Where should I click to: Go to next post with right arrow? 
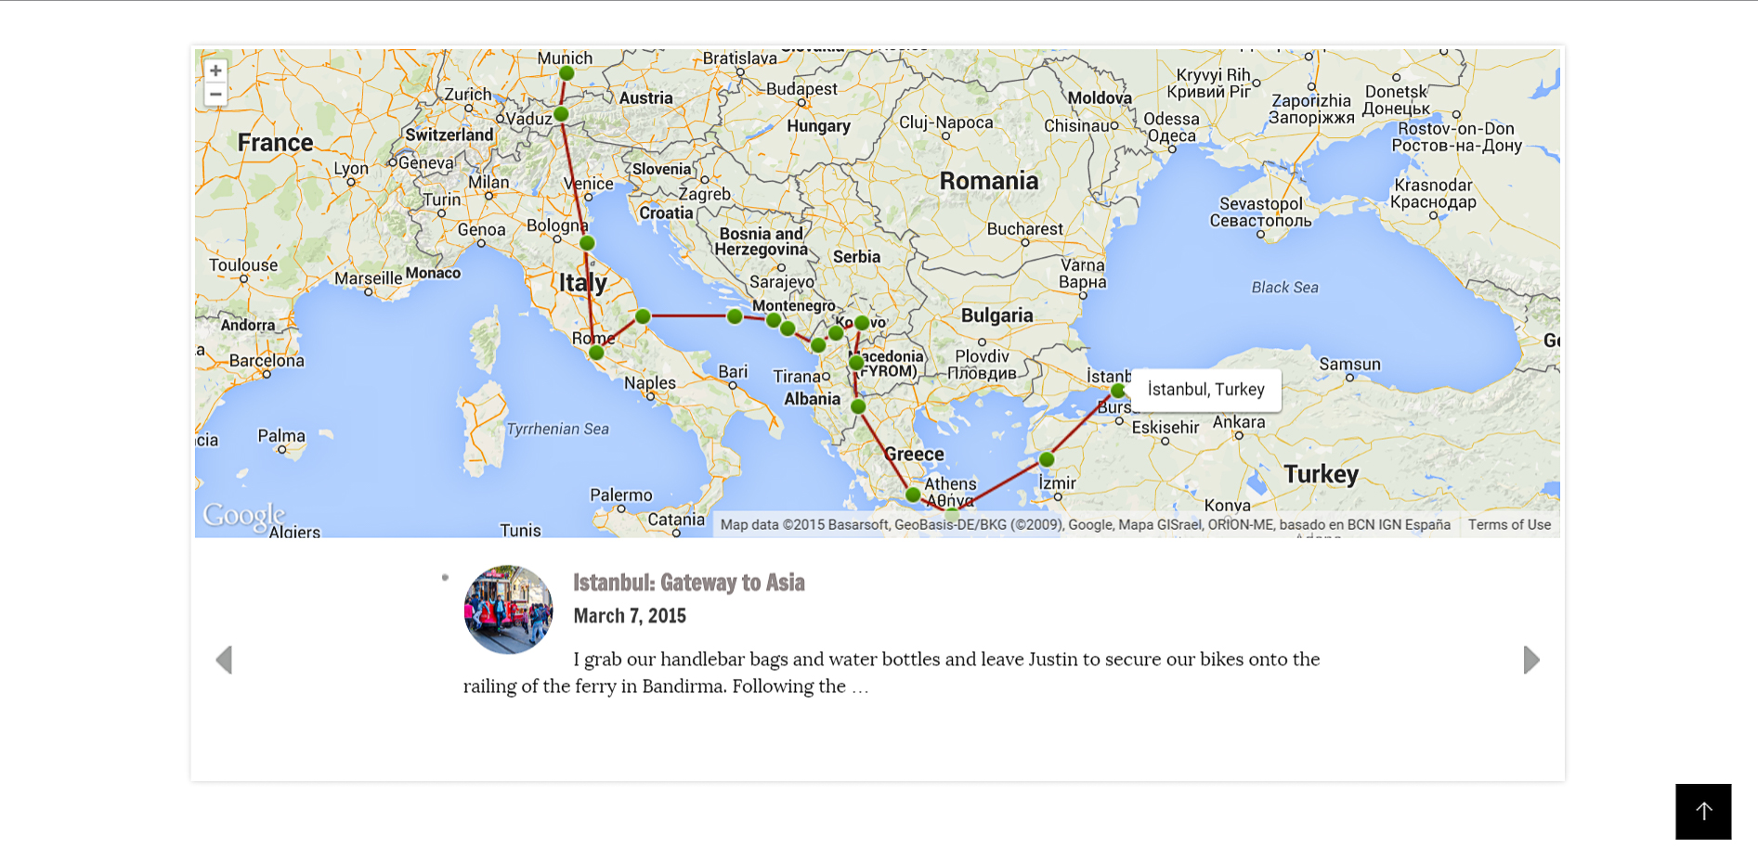(x=1531, y=660)
